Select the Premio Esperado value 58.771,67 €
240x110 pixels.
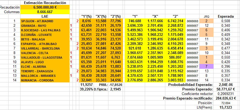tap(226, 89)
